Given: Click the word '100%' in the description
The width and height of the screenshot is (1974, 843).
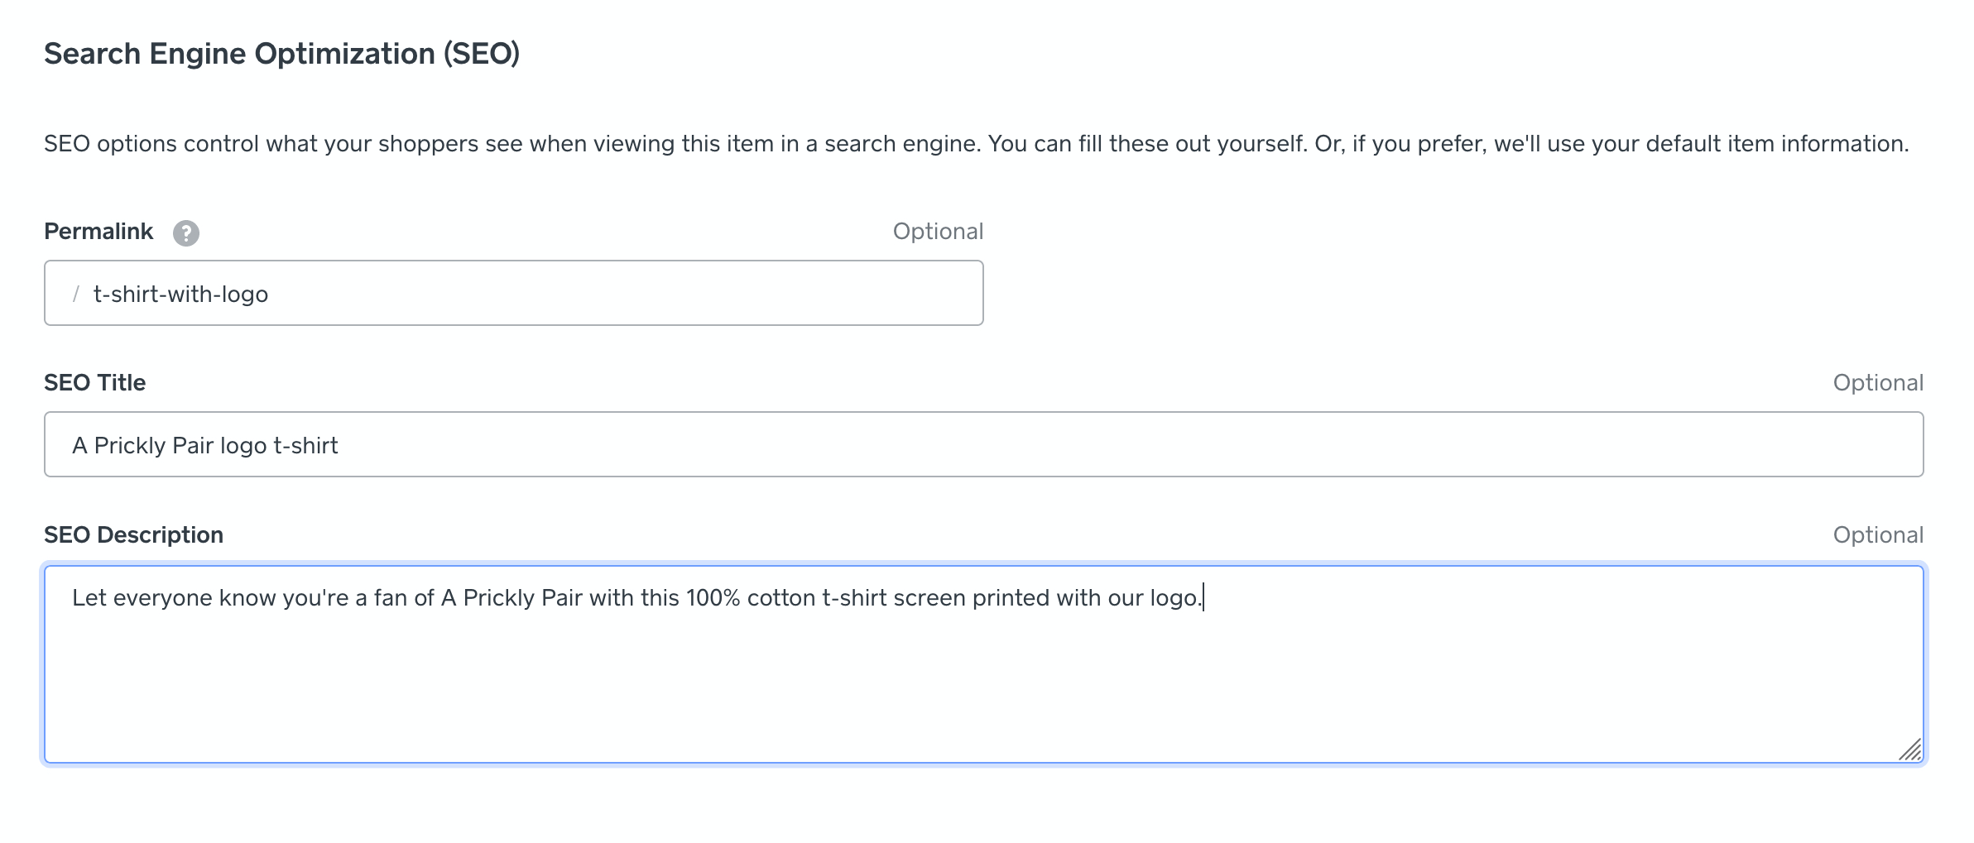Looking at the screenshot, I should pos(713,598).
